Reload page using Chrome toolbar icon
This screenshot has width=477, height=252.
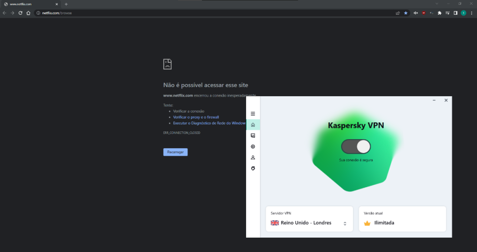coord(21,13)
